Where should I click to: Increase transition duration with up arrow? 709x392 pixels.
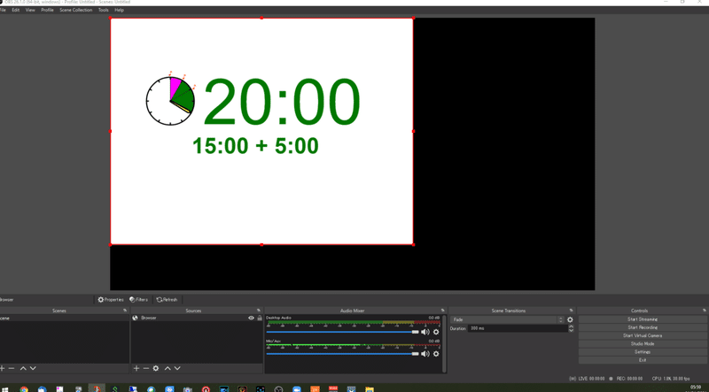tap(571, 327)
